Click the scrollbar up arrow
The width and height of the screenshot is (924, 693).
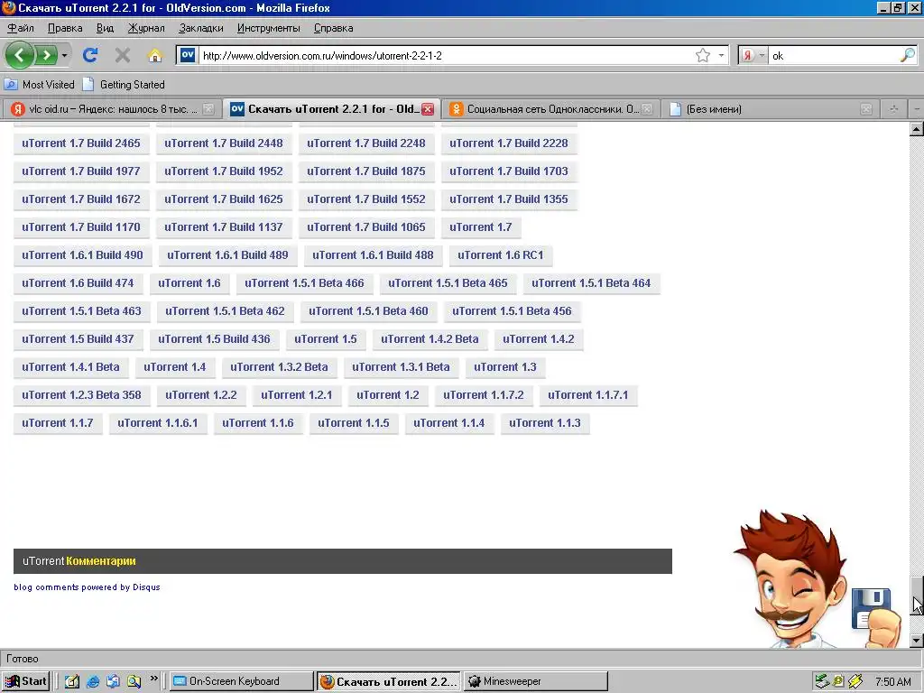pos(917,129)
